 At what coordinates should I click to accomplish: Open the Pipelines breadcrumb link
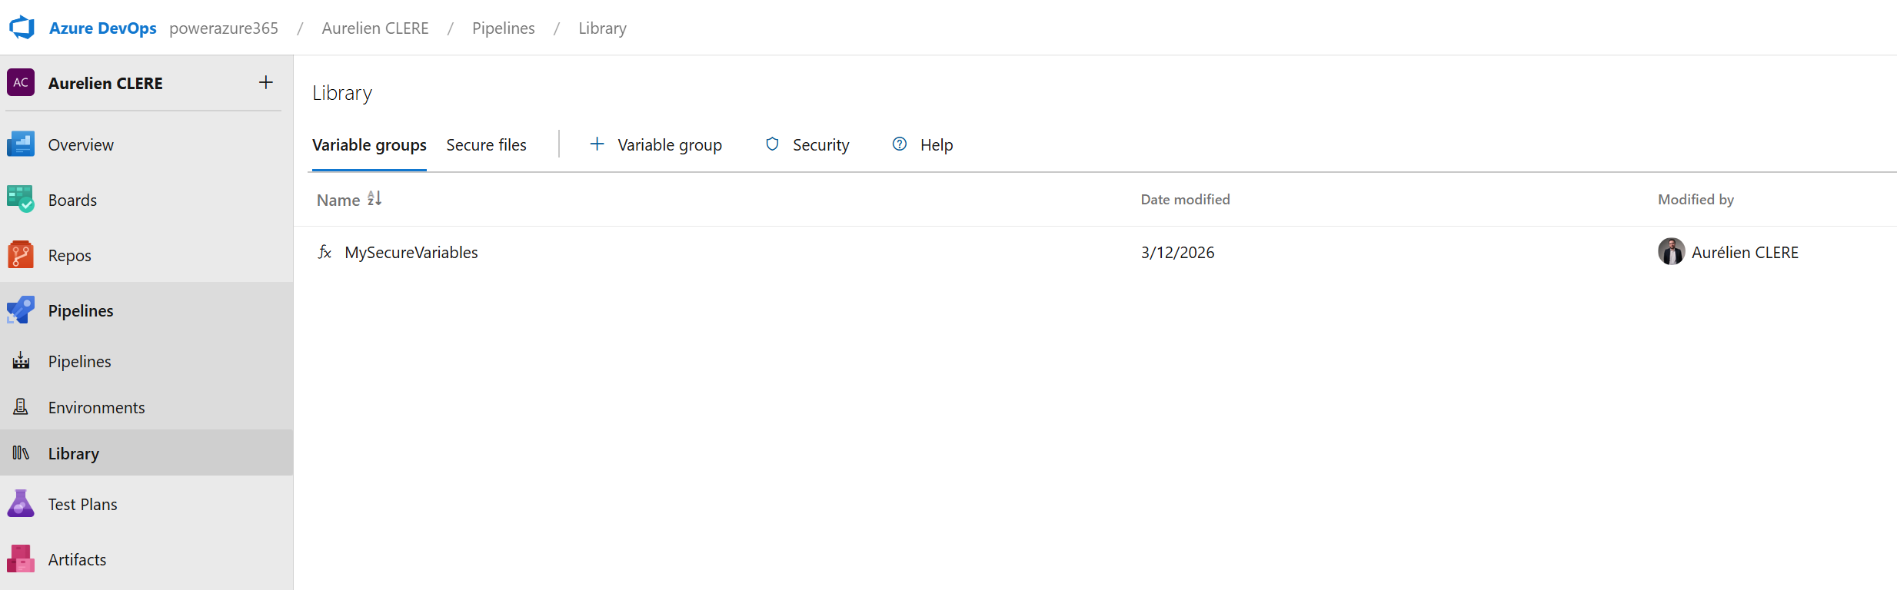[x=504, y=28]
